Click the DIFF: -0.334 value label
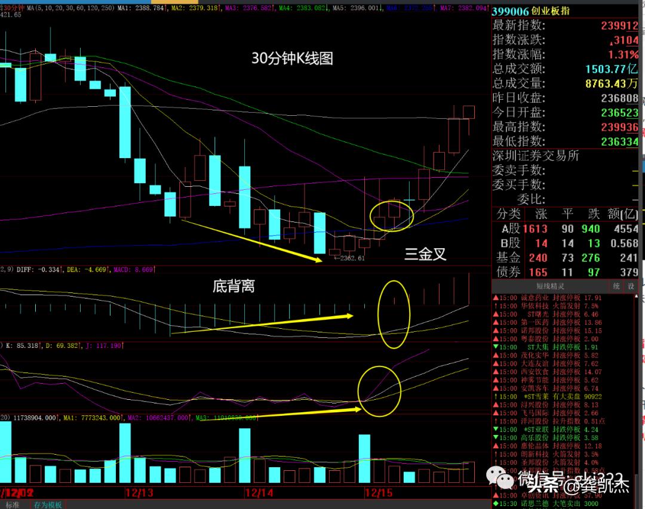The height and width of the screenshot is (509, 645). pyautogui.click(x=39, y=270)
